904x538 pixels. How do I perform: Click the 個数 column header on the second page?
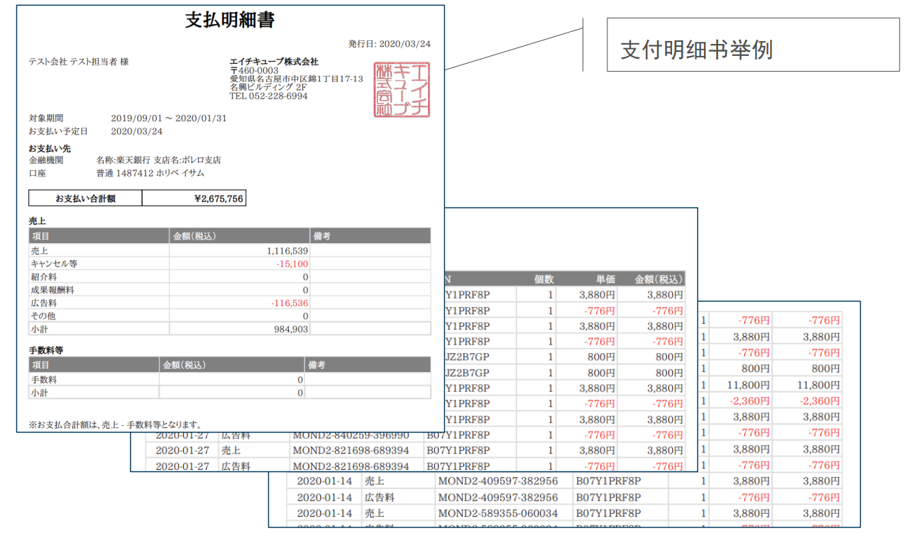[544, 279]
